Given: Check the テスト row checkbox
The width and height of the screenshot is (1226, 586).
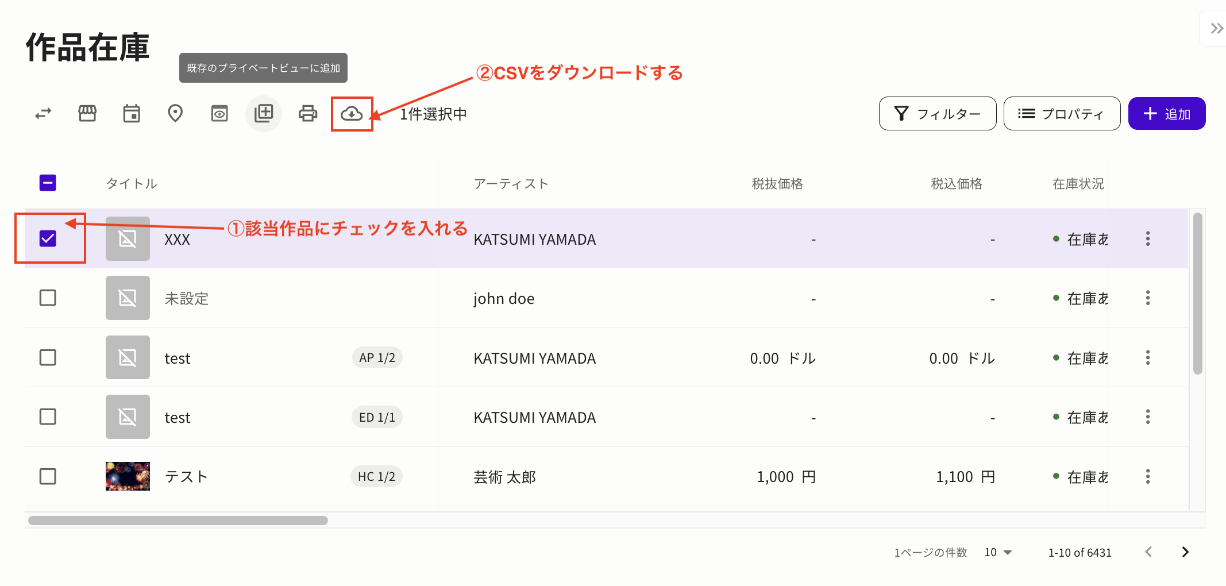Looking at the screenshot, I should click(x=48, y=476).
